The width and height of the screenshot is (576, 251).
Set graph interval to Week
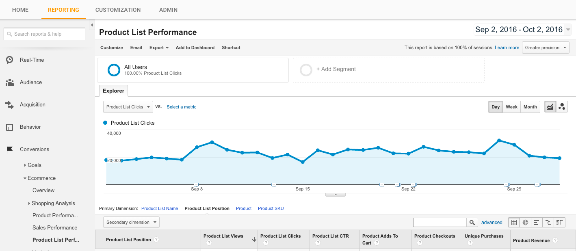pyautogui.click(x=511, y=107)
